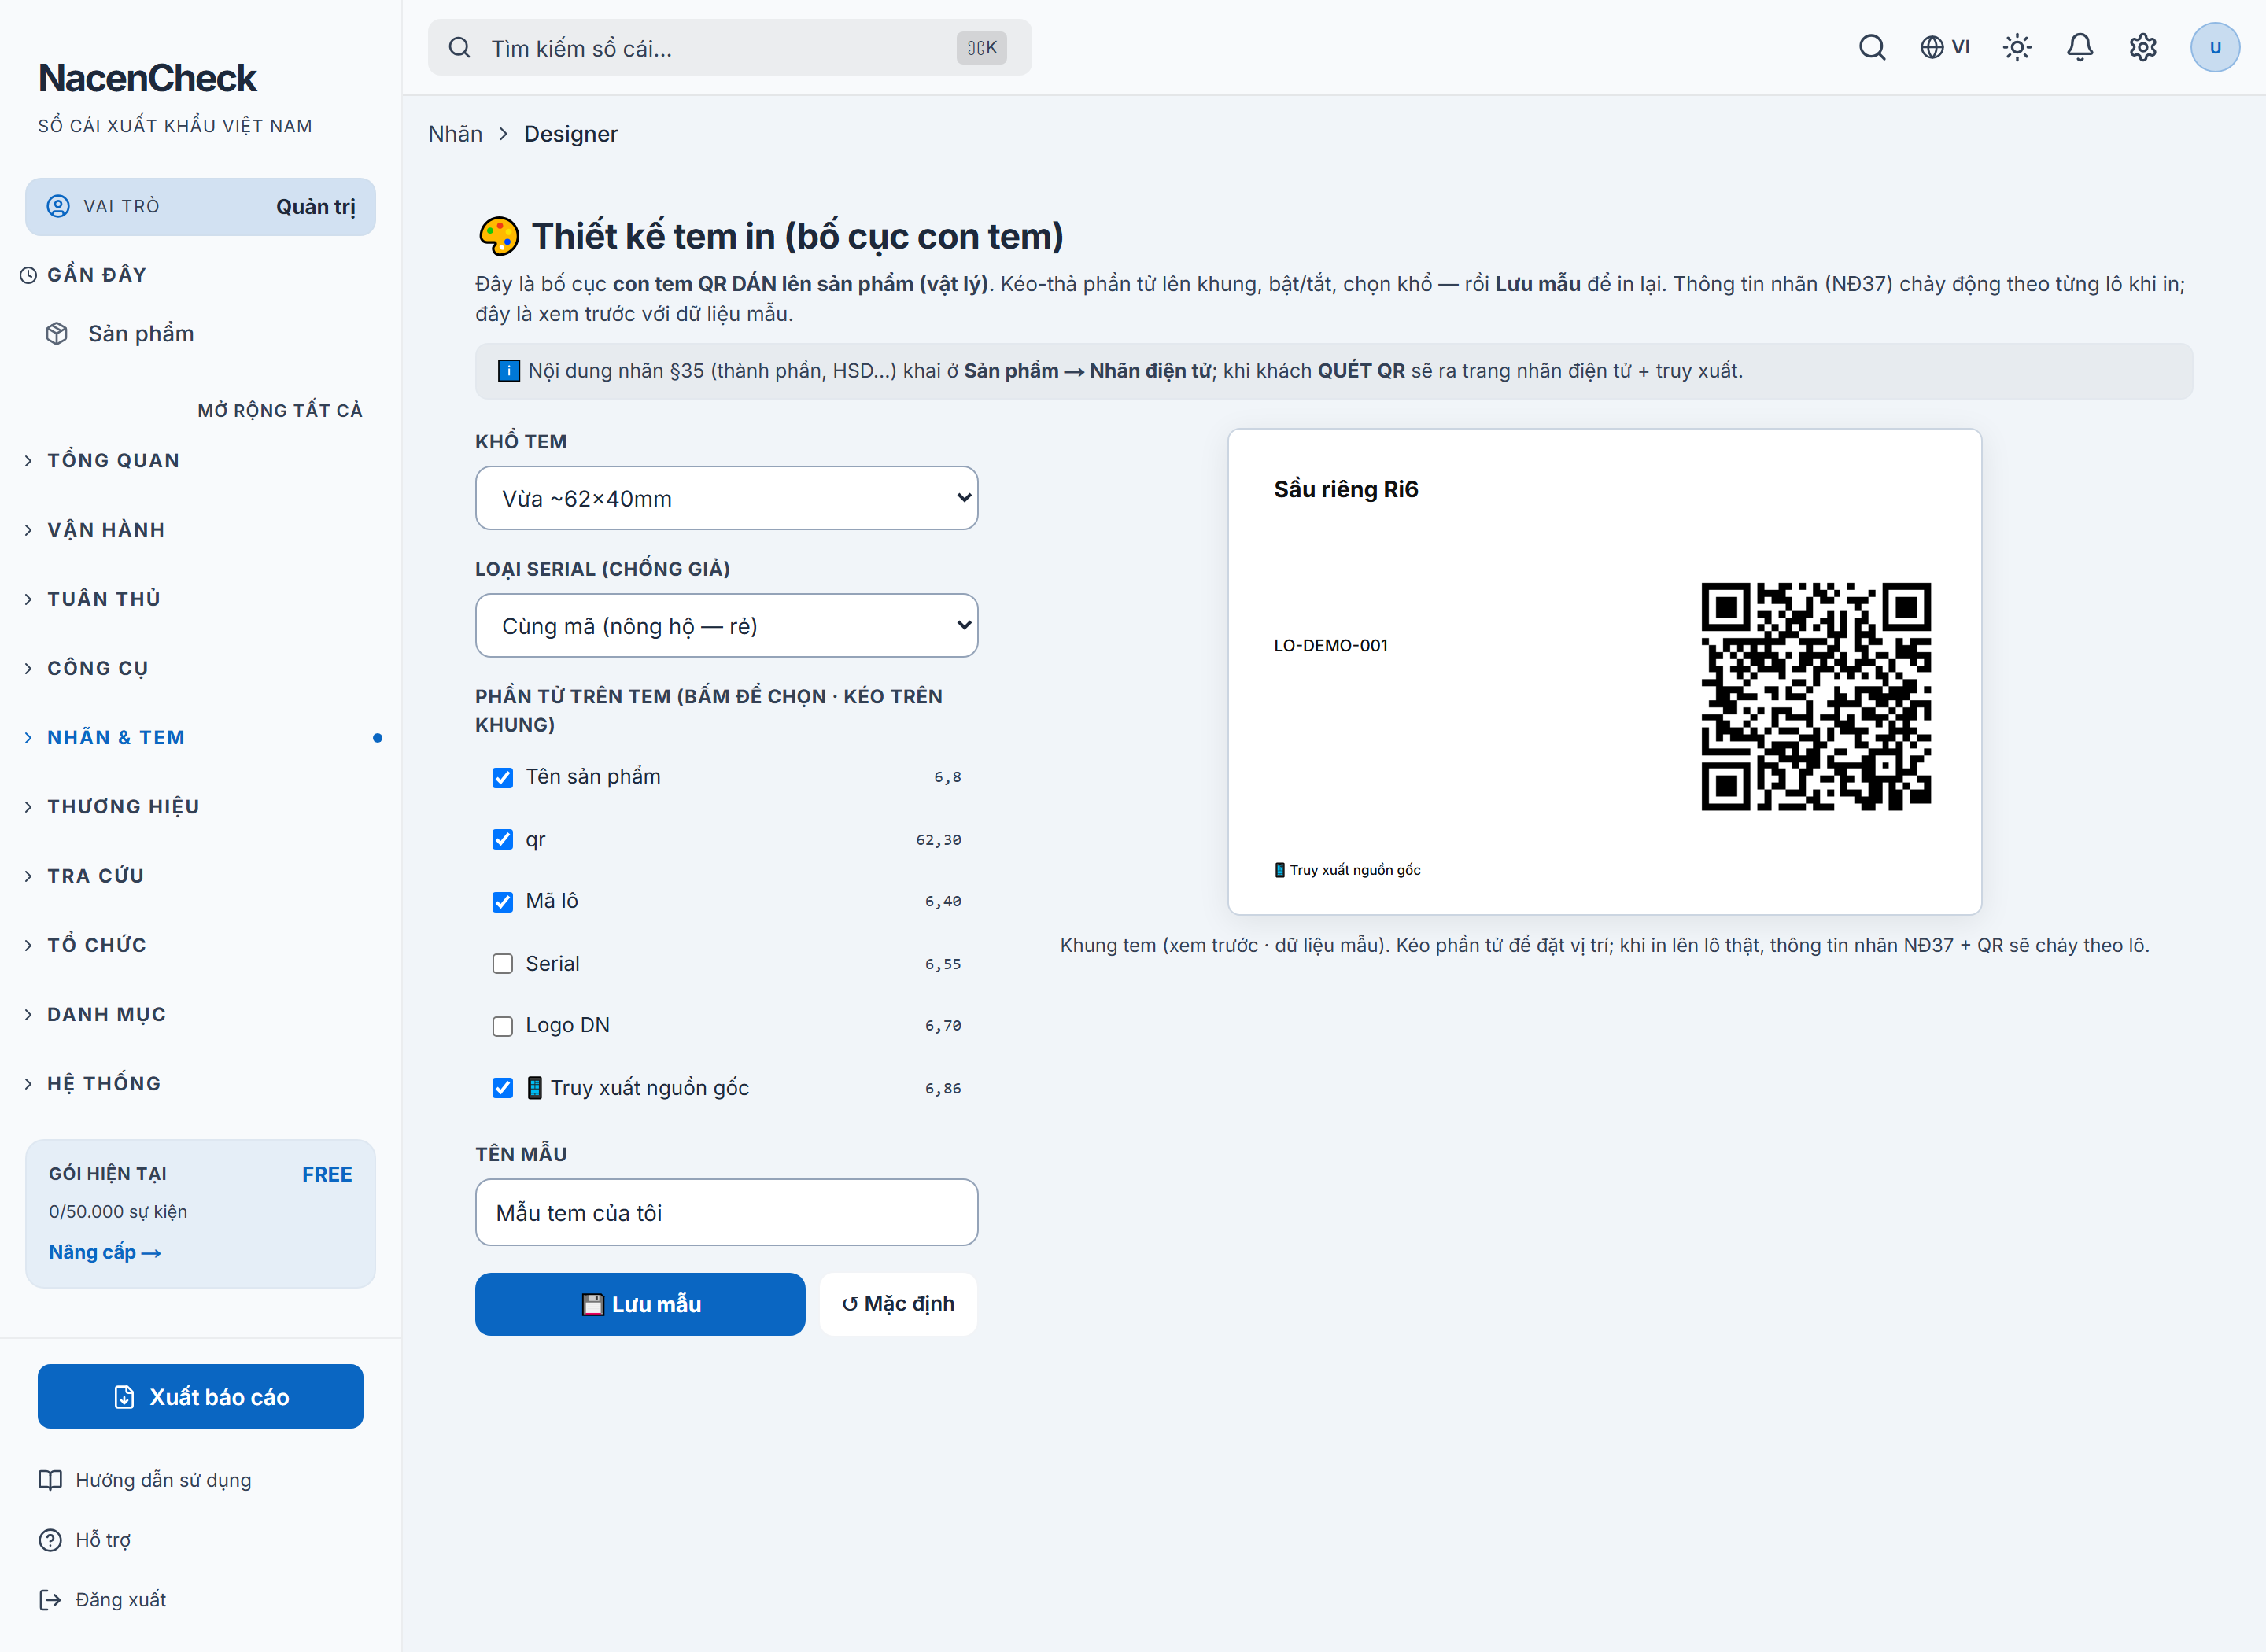Viewport: 2266px width, 1652px height.
Task: Open the notifications bell
Action: [2080, 47]
